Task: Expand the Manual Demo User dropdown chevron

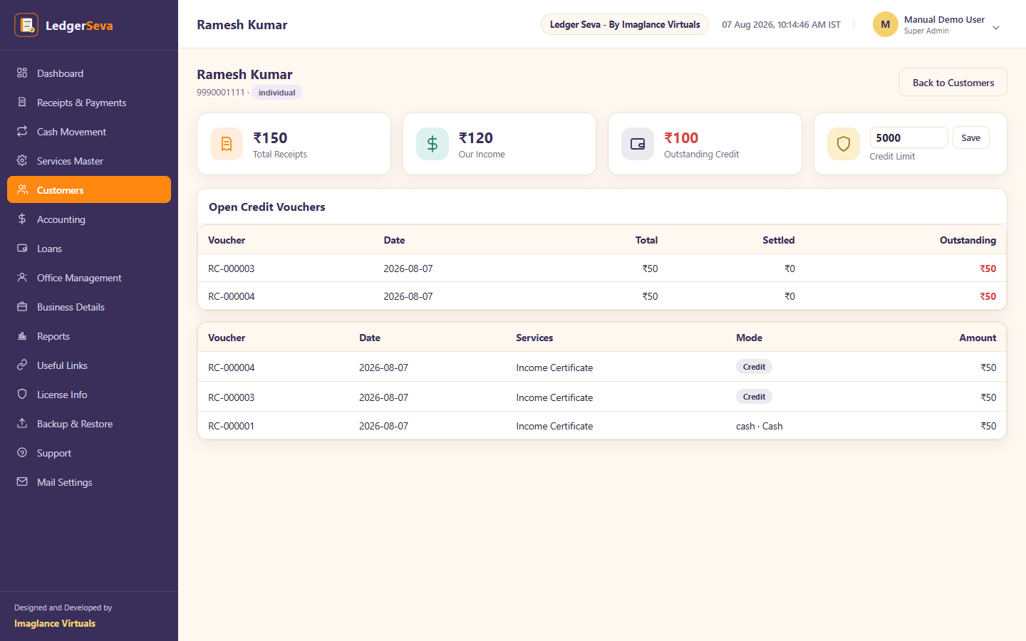Action: click(996, 28)
